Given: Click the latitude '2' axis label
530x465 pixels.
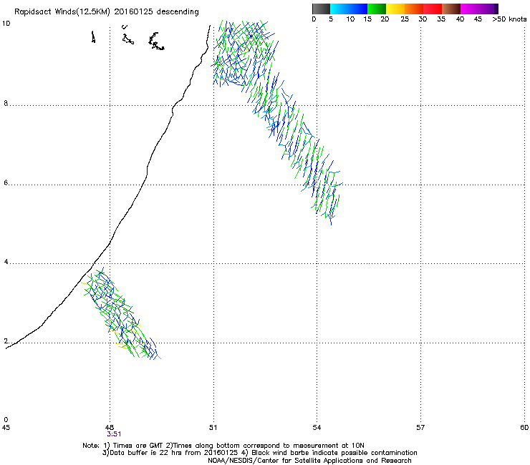Looking at the screenshot, I should [6, 341].
